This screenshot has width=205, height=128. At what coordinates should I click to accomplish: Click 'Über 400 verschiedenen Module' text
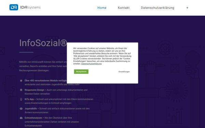(46, 81)
